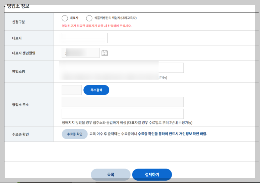The width and height of the screenshot is (260, 183).
Task: Select the 대표자 radio button
Action: (65, 18)
